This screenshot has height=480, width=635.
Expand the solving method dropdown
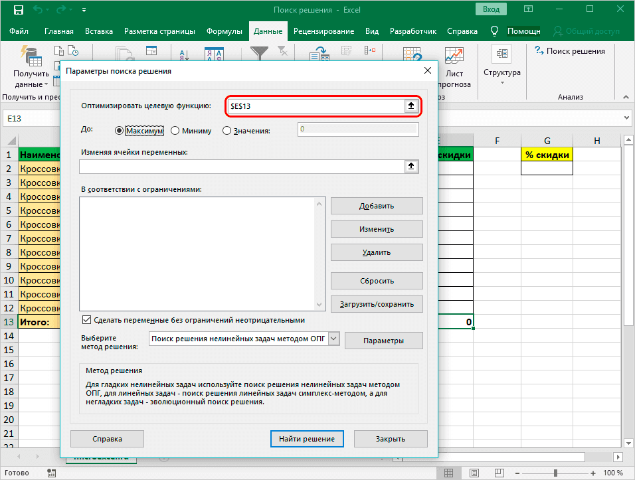(x=333, y=339)
